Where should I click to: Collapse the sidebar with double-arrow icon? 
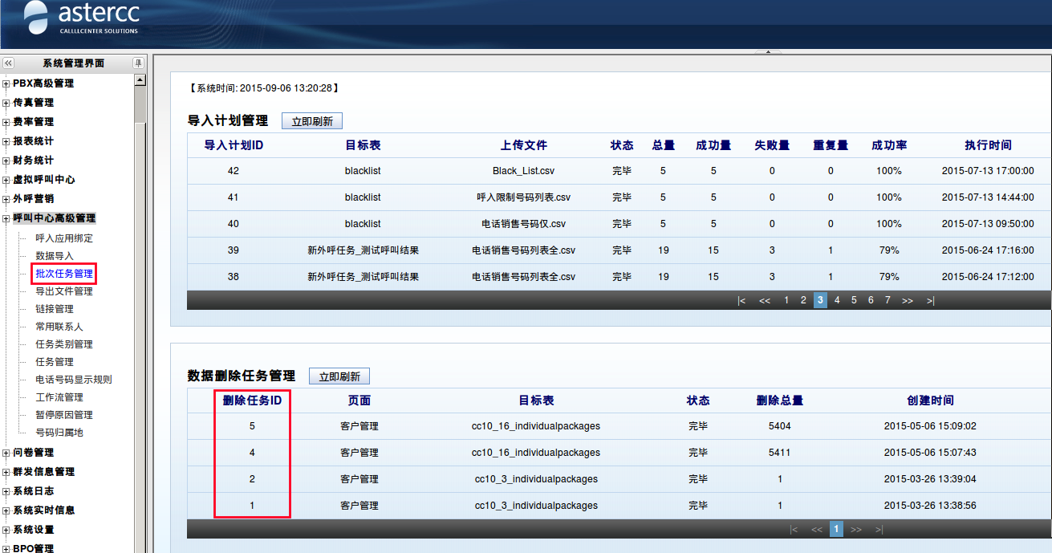(x=8, y=63)
